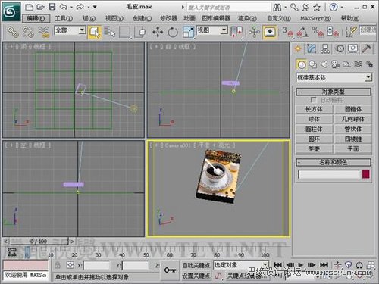This screenshot has height=284, width=379.
Task: Click the Unlink Selection icon
Action: (28, 32)
